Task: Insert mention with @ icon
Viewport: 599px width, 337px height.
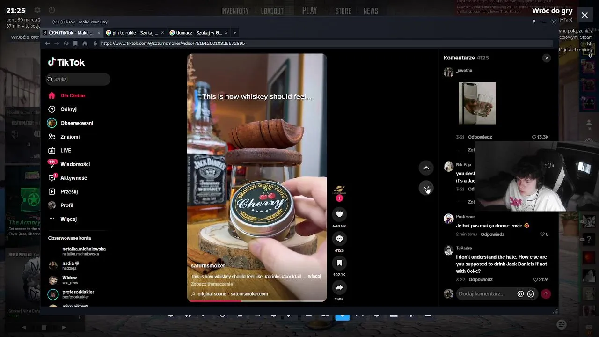Action: (520, 294)
